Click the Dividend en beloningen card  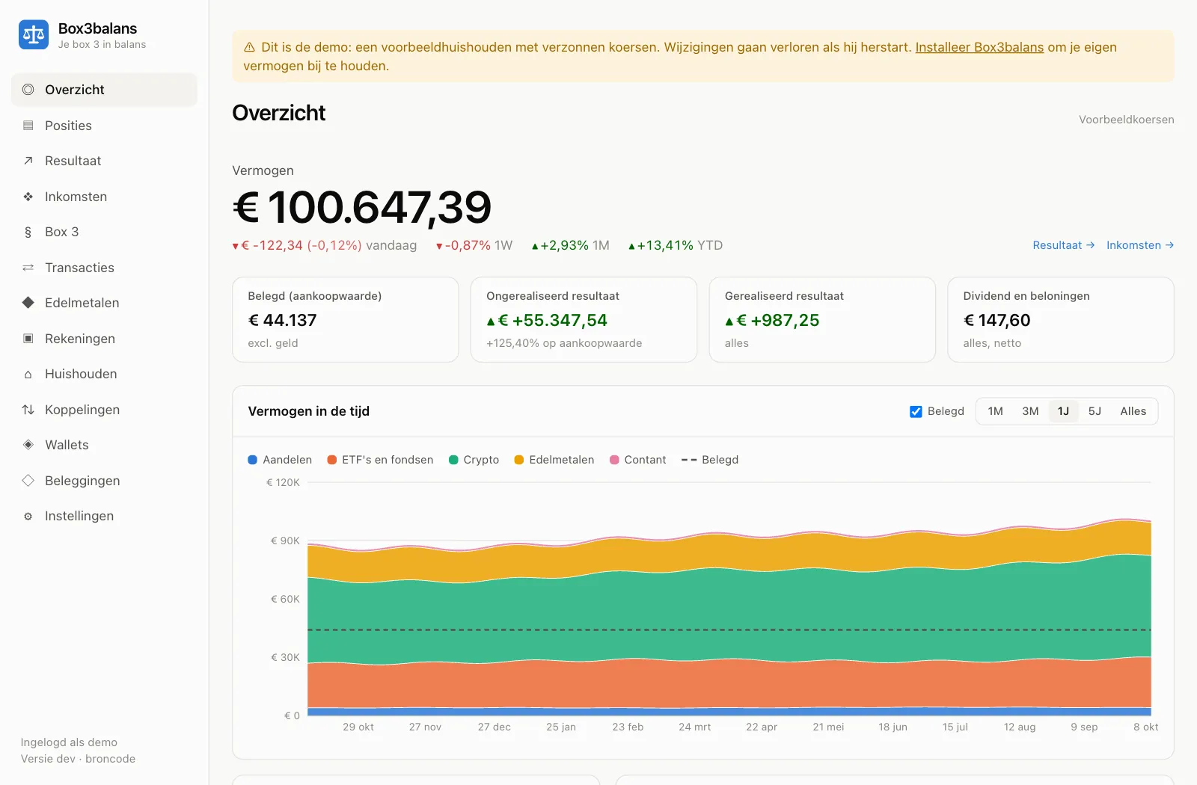point(1061,320)
